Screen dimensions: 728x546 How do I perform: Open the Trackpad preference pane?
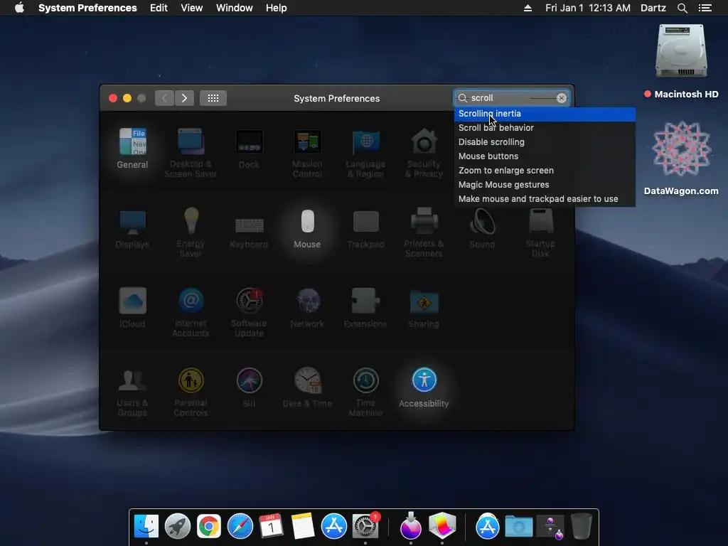(x=365, y=228)
